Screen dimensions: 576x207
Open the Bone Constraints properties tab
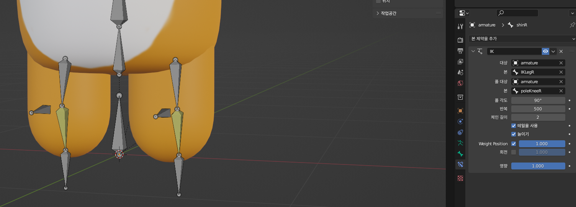pyautogui.click(x=460, y=164)
